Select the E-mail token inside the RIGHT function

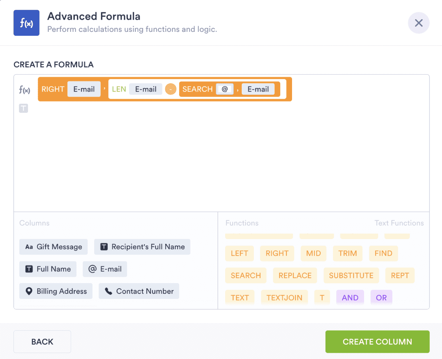click(x=84, y=89)
